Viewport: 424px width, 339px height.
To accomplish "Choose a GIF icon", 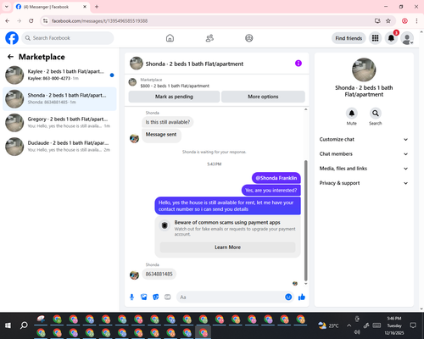I will [168, 297].
